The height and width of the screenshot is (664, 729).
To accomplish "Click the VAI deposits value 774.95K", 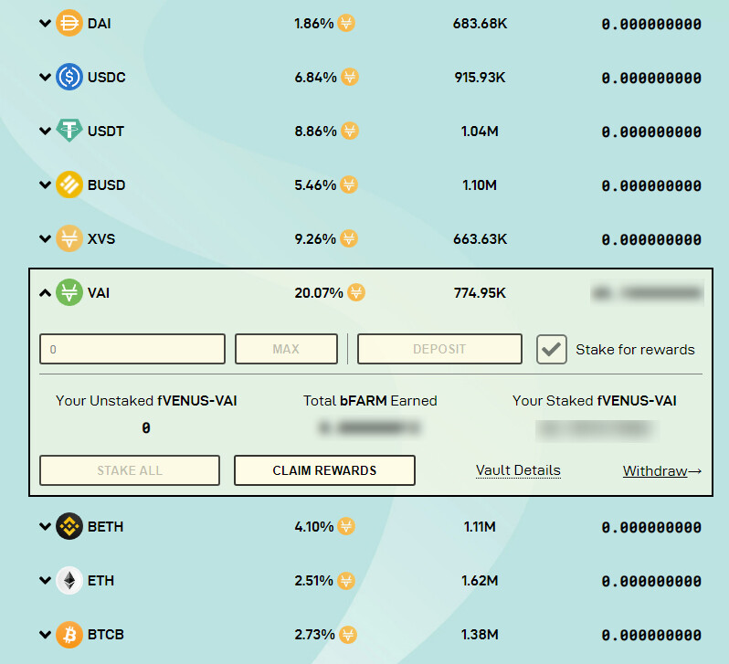I will [480, 293].
